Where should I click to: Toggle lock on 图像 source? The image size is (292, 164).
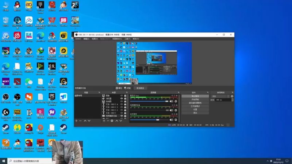pyautogui.click(x=125, y=95)
